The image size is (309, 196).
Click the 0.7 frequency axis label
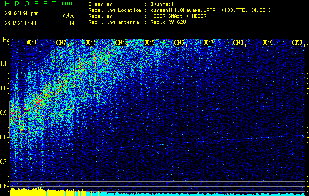tap(4, 162)
